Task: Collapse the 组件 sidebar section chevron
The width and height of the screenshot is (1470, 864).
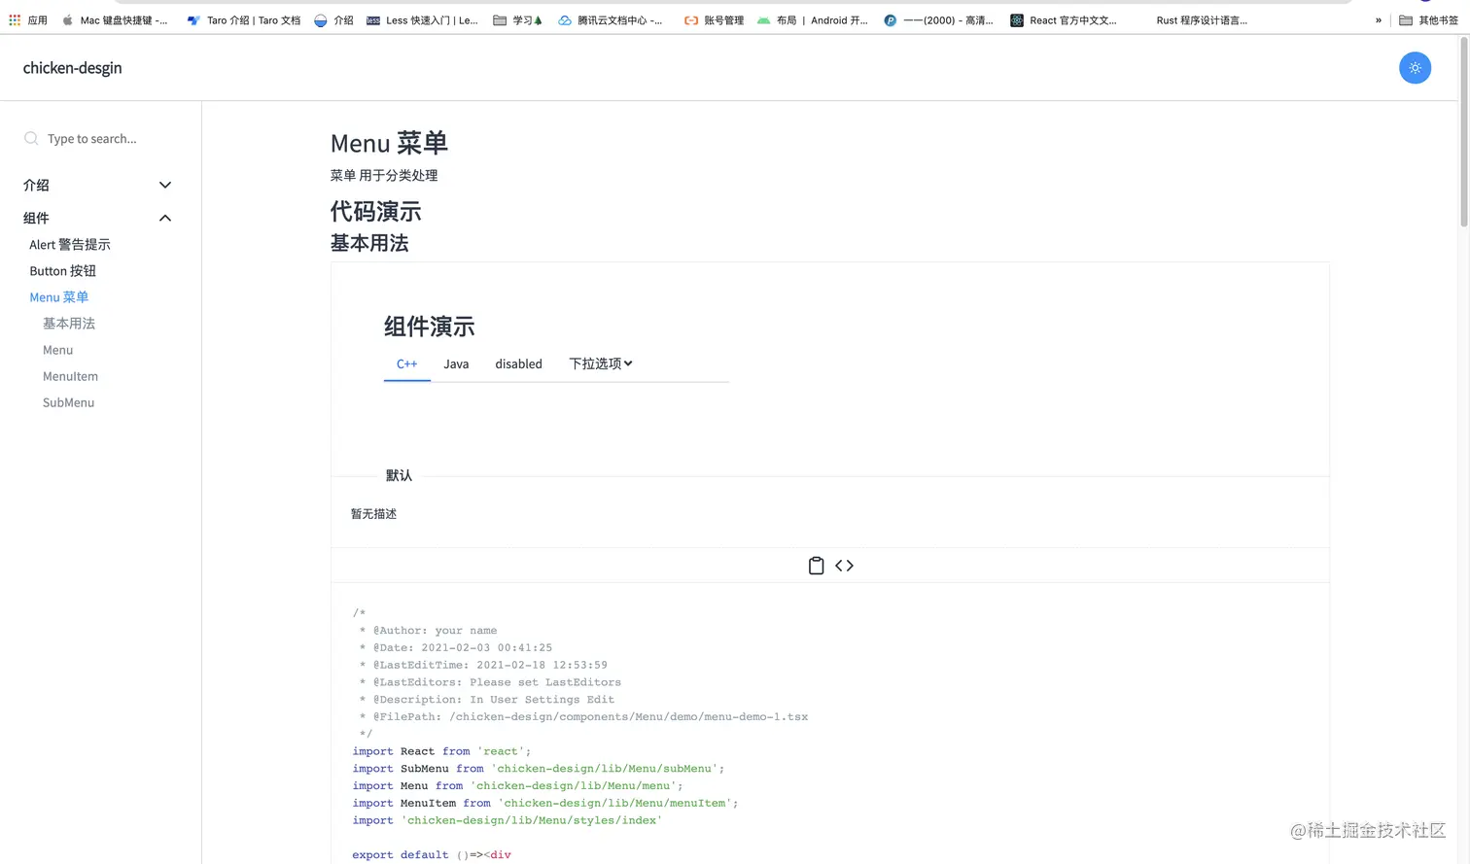Action: pyautogui.click(x=165, y=218)
